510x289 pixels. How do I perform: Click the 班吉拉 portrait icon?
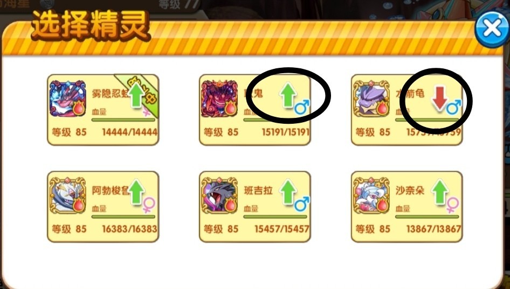click(219, 195)
